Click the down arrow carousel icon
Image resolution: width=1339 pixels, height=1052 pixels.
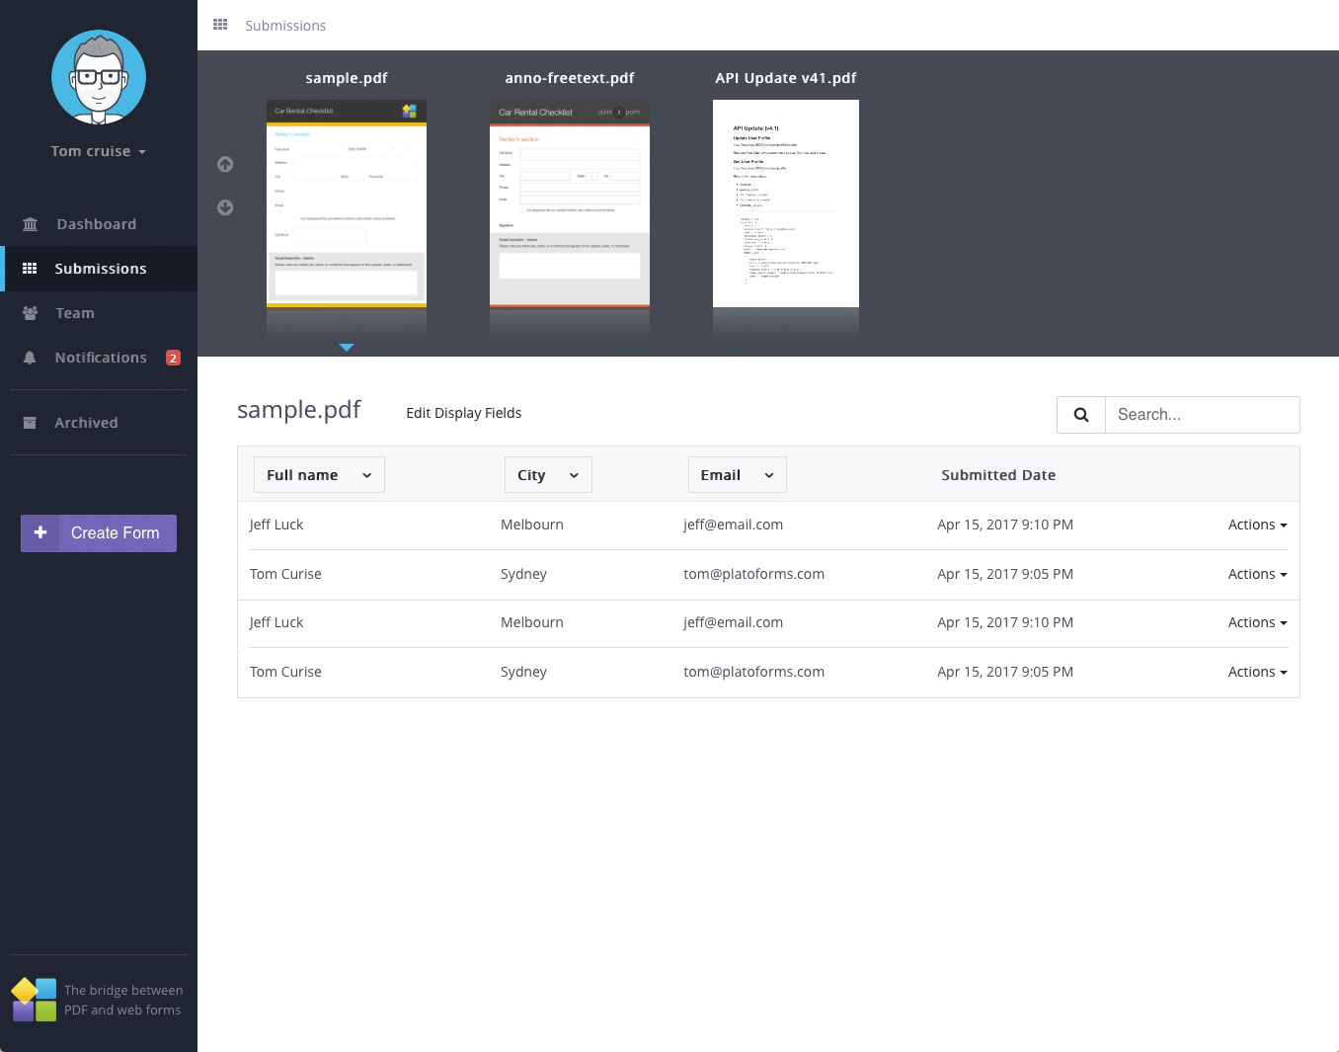pos(225,207)
